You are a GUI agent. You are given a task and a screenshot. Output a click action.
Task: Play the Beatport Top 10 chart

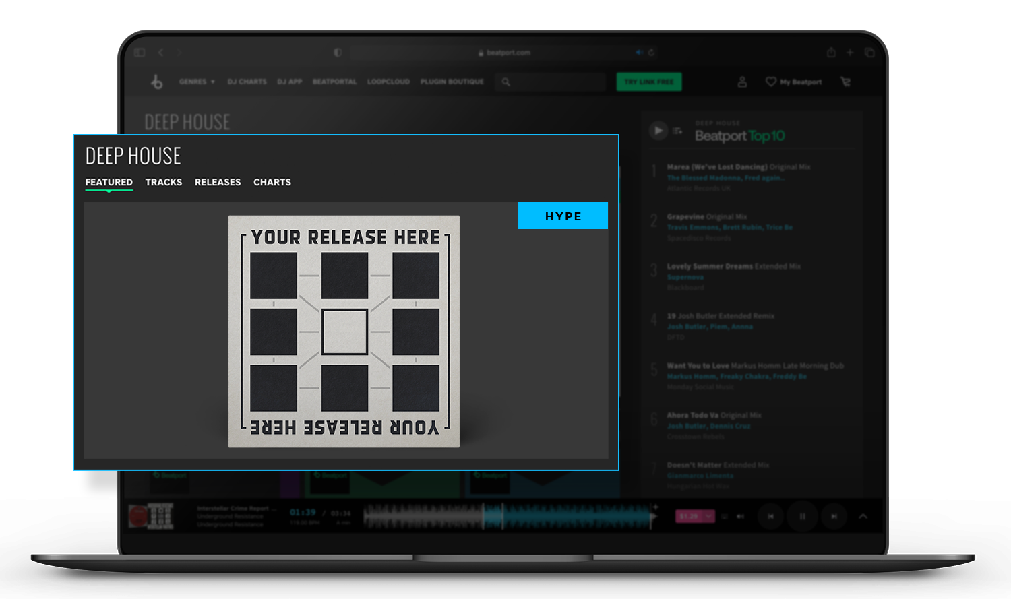[658, 130]
